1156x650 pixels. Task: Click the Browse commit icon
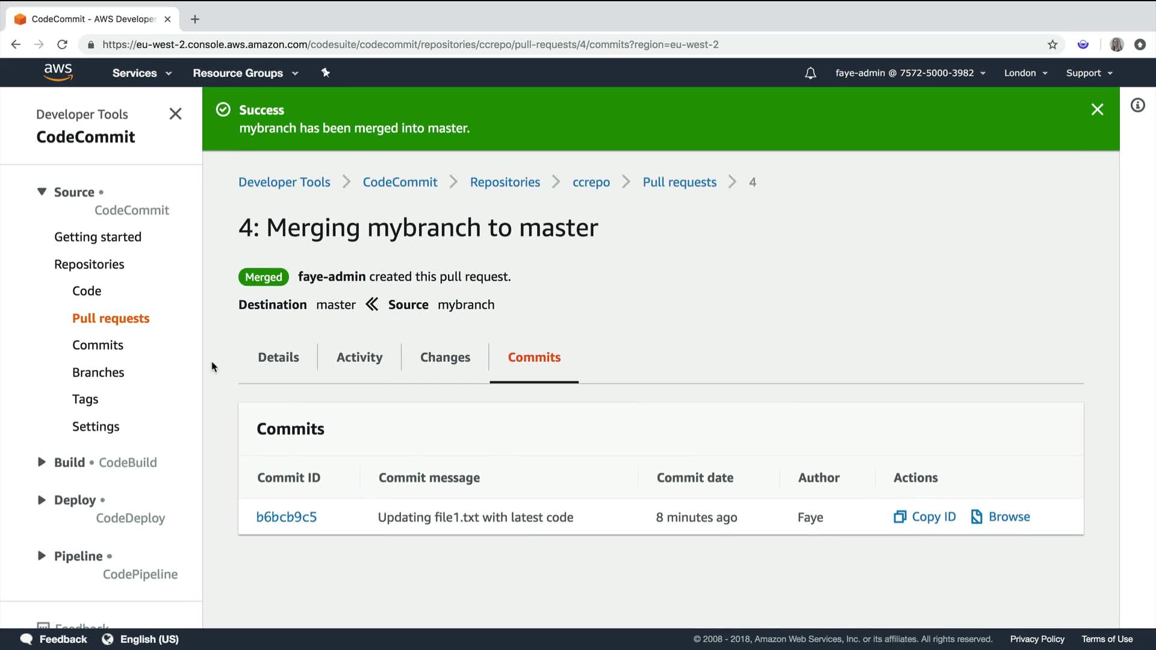click(977, 517)
